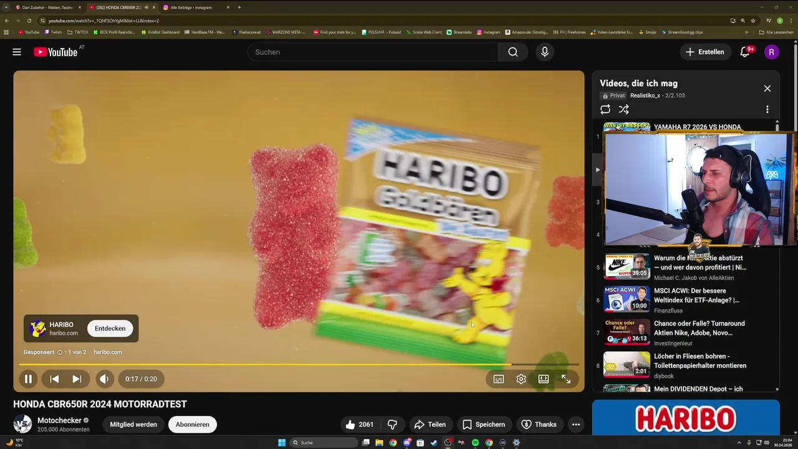Close the playlist panel with X

767,89
